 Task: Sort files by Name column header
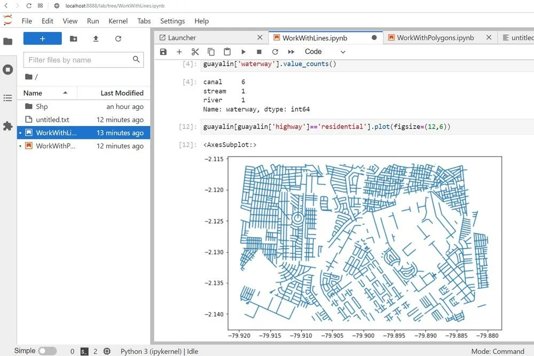tap(33, 93)
